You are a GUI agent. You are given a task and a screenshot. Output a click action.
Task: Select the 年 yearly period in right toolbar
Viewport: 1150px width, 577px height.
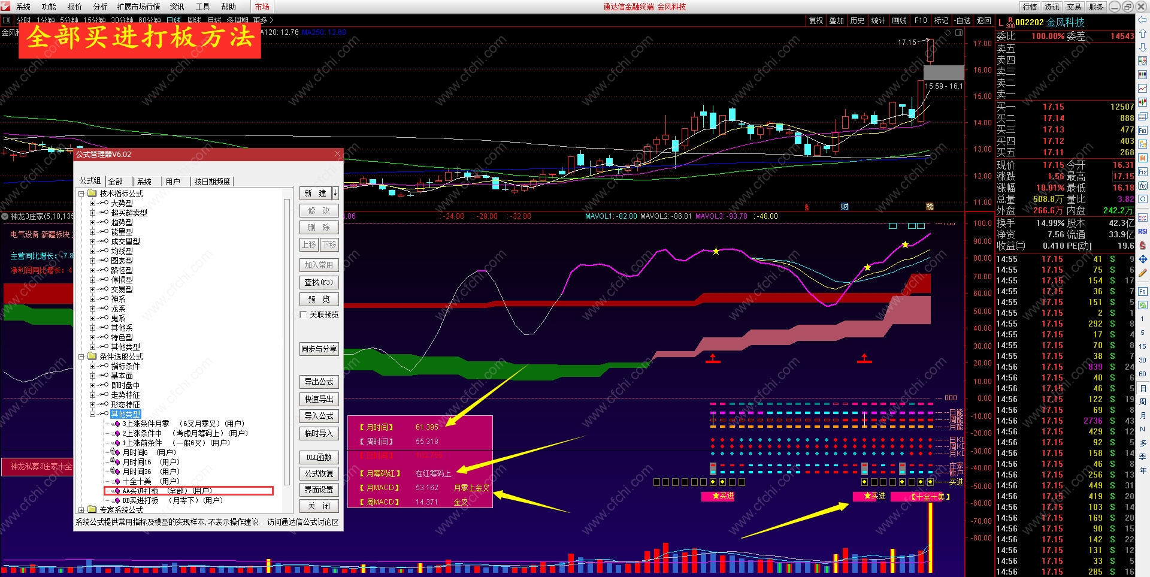pyautogui.click(x=1142, y=470)
